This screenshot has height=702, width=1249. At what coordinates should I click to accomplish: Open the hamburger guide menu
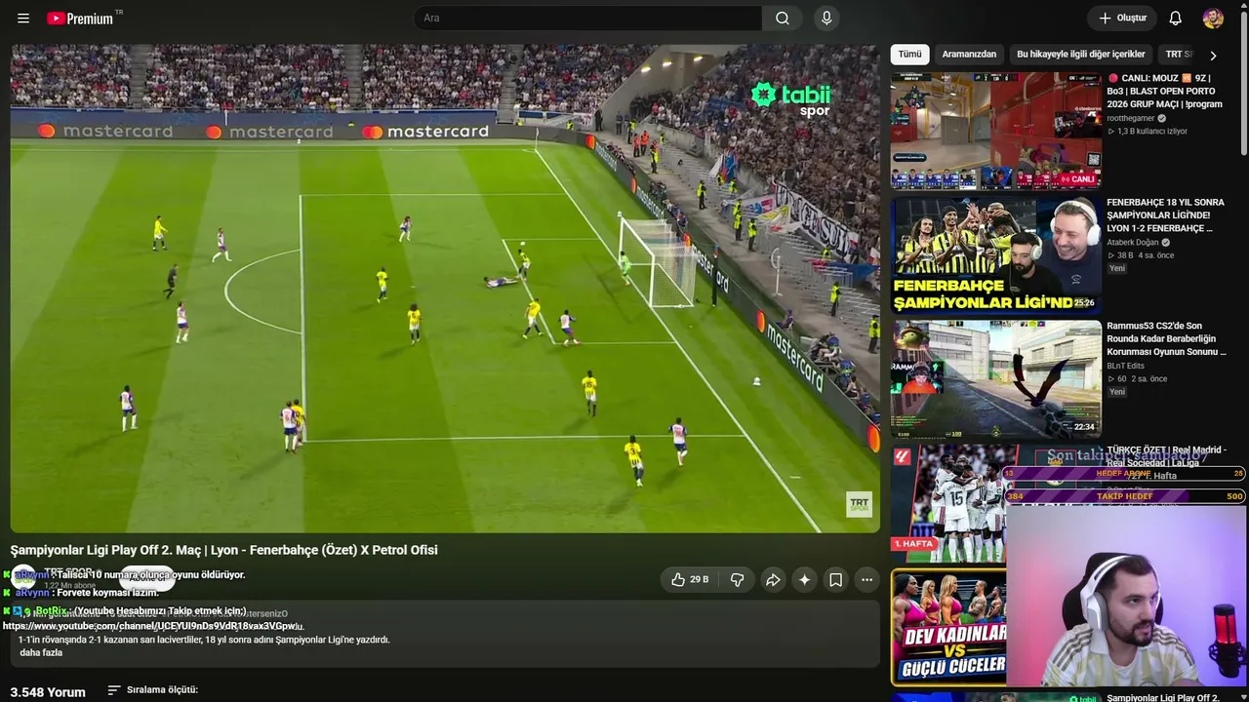coord(23,19)
